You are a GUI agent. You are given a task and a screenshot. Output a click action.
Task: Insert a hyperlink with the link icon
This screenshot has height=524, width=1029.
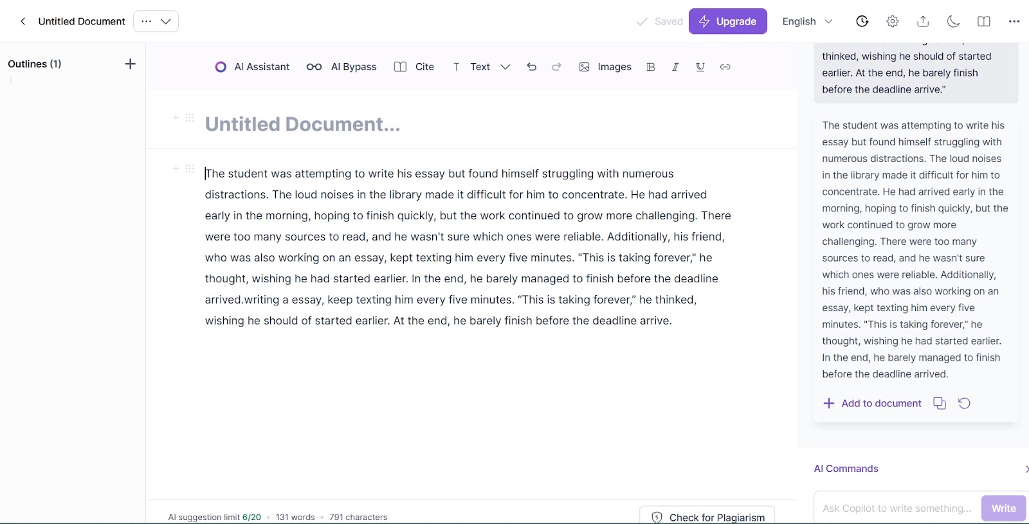(725, 67)
